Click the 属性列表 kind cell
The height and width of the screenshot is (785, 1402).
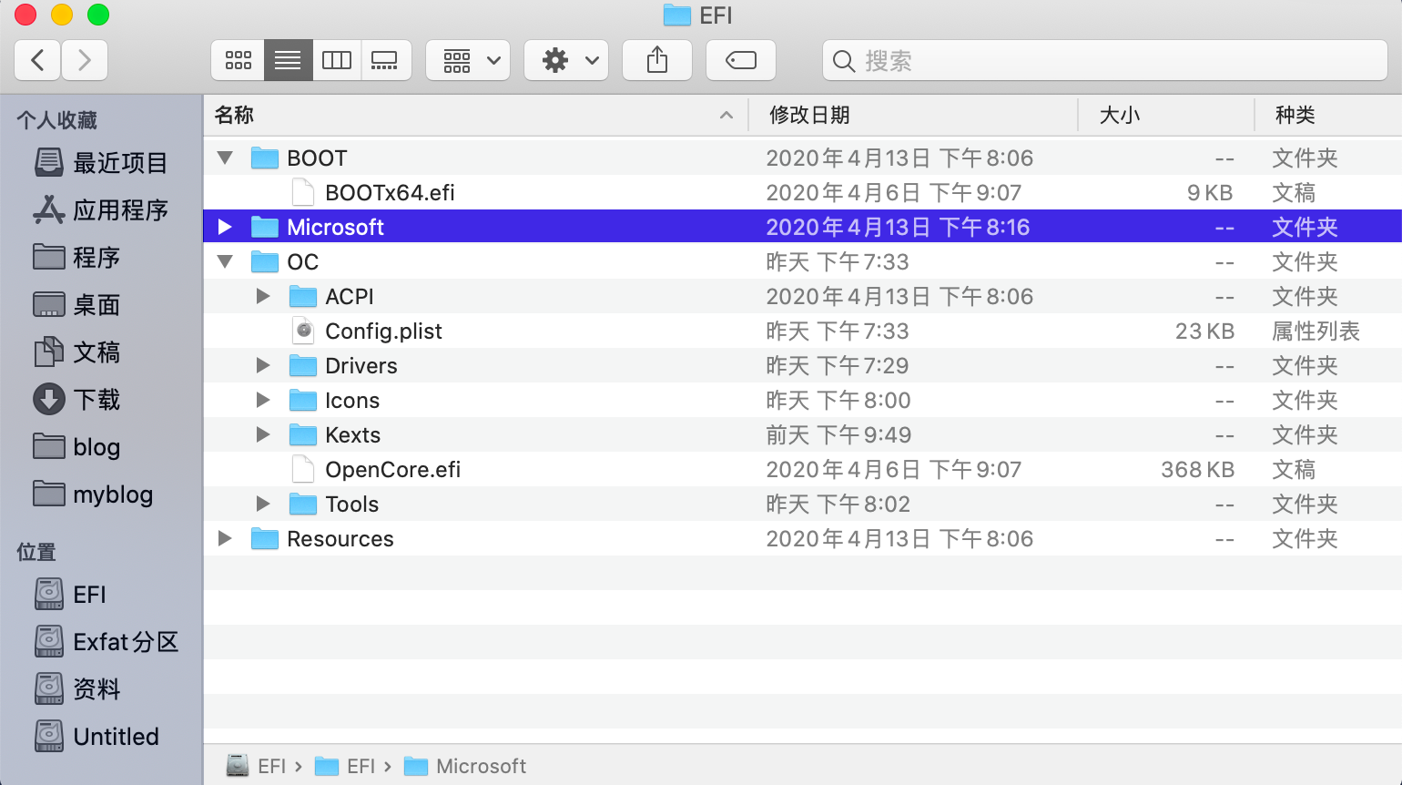[x=1316, y=331]
